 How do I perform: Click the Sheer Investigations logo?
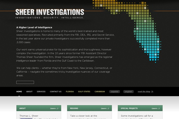click(50, 12)
